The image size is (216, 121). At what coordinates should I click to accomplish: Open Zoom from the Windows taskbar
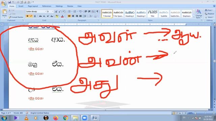click(84, 118)
